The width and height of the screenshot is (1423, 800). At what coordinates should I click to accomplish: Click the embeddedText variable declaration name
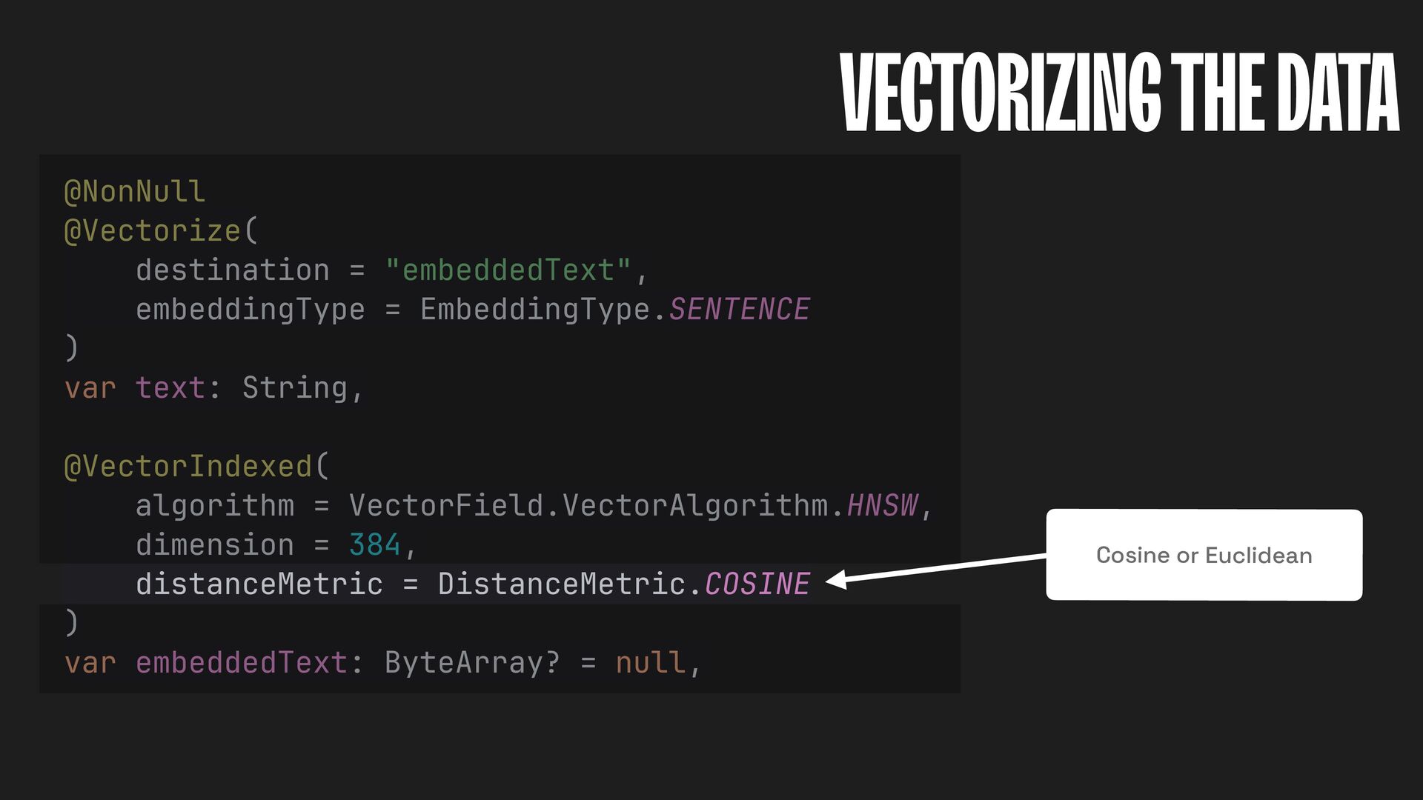tap(241, 663)
